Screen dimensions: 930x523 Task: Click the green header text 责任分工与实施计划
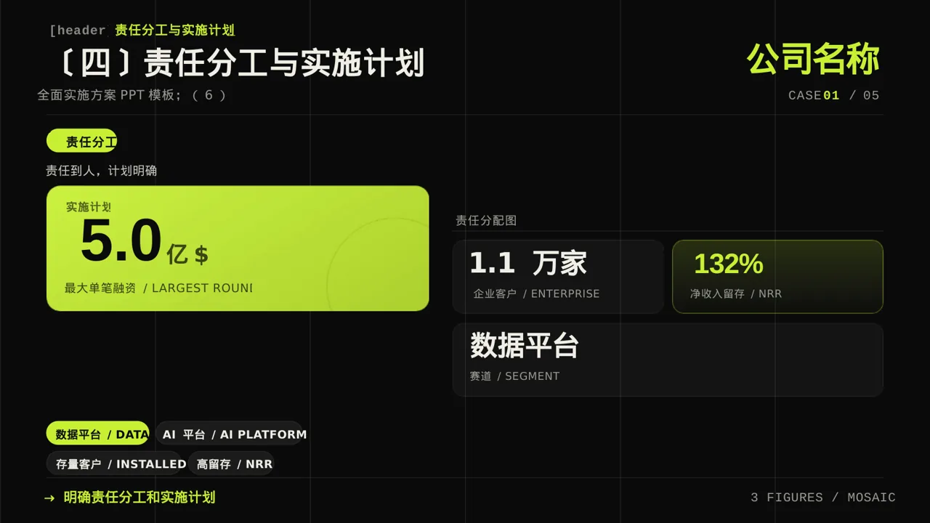tap(174, 31)
